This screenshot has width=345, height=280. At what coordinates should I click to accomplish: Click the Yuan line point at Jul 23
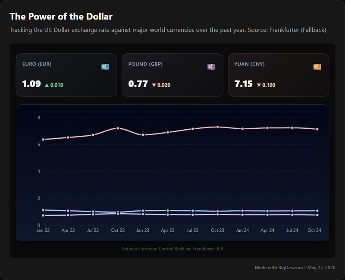click(x=193, y=129)
